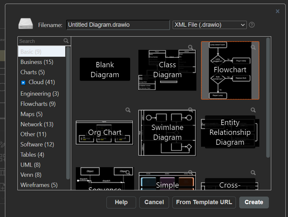Click the magnifier icon above Org Chart
The image size is (288, 217).
coord(128,110)
